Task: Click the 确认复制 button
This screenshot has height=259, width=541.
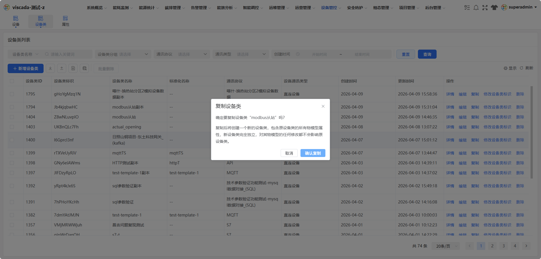Action: pos(313,153)
